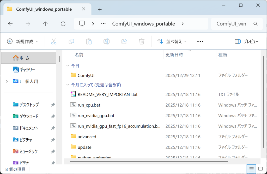Click the Rename icon in toolbar

tap(106, 41)
